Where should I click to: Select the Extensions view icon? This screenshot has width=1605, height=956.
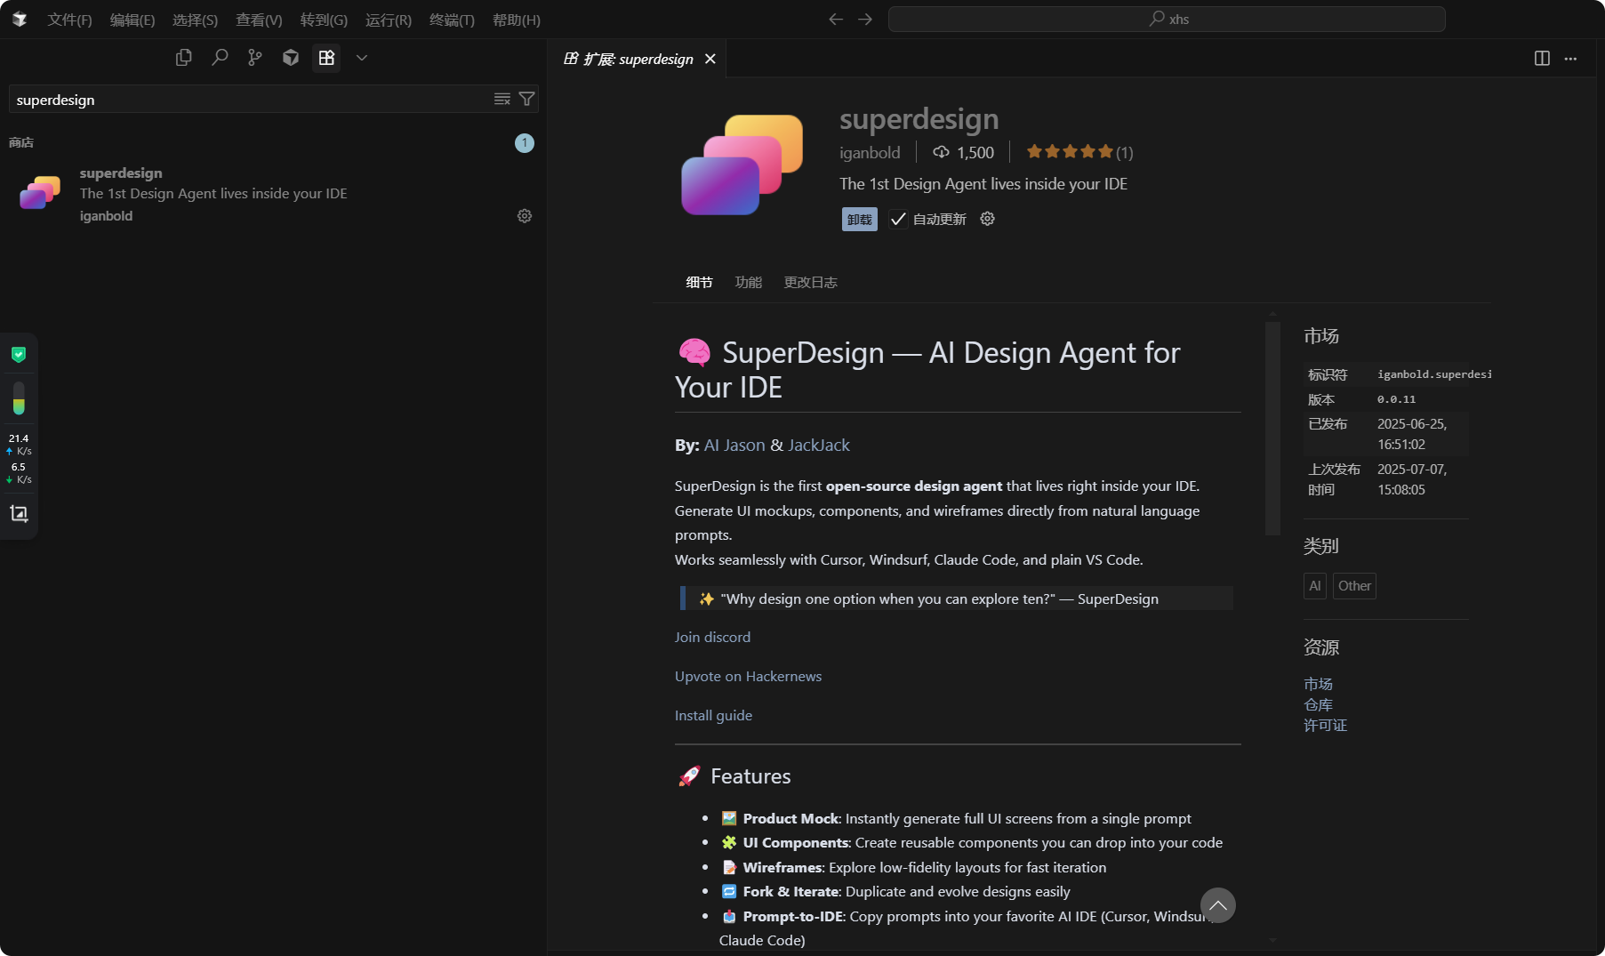pos(326,58)
